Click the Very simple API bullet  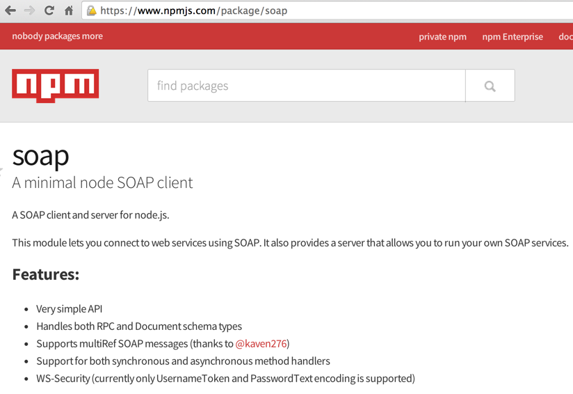click(x=69, y=309)
